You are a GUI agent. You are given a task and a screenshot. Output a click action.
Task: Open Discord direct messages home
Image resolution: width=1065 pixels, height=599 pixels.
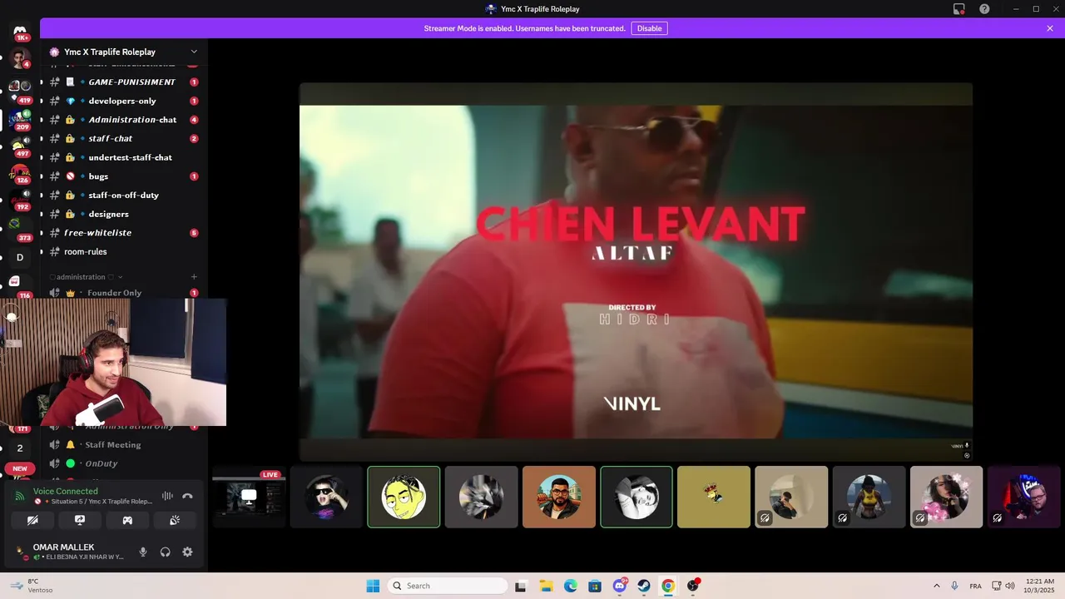(x=20, y=32)
